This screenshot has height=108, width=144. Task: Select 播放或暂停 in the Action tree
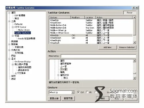(x=65, y=64)
